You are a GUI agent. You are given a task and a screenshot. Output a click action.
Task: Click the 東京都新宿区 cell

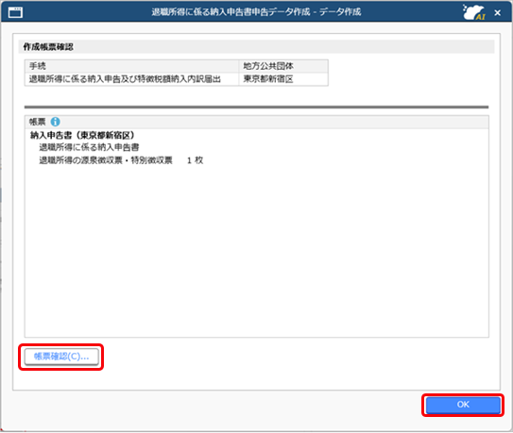(283, 79)
